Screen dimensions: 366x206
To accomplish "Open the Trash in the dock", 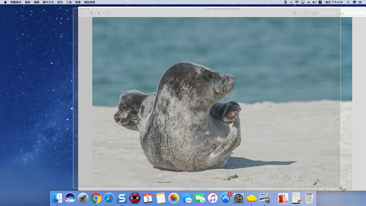I will point(309,198).
